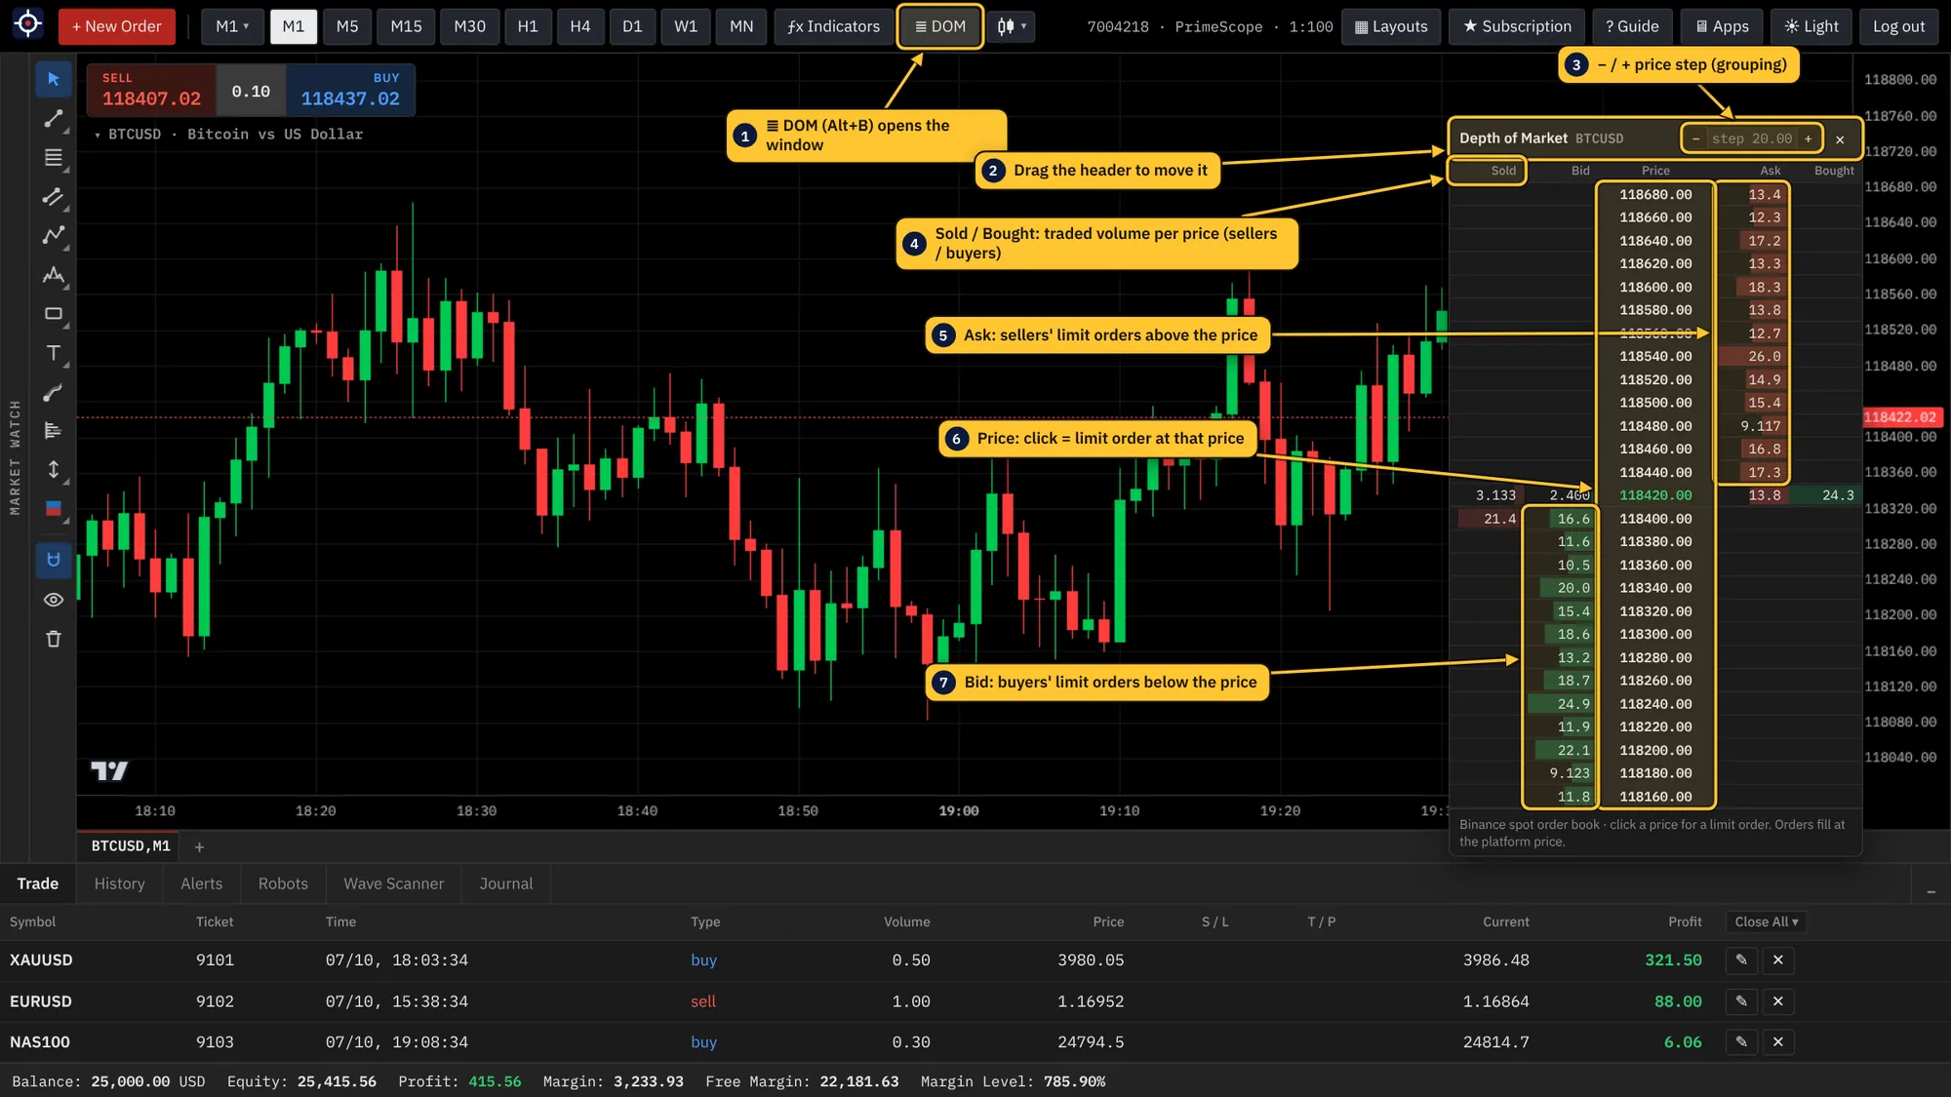The height and width of the screenshot is (1097, 1951).
Task: Open the long/short position tool flyout
Action: point(54,508)
